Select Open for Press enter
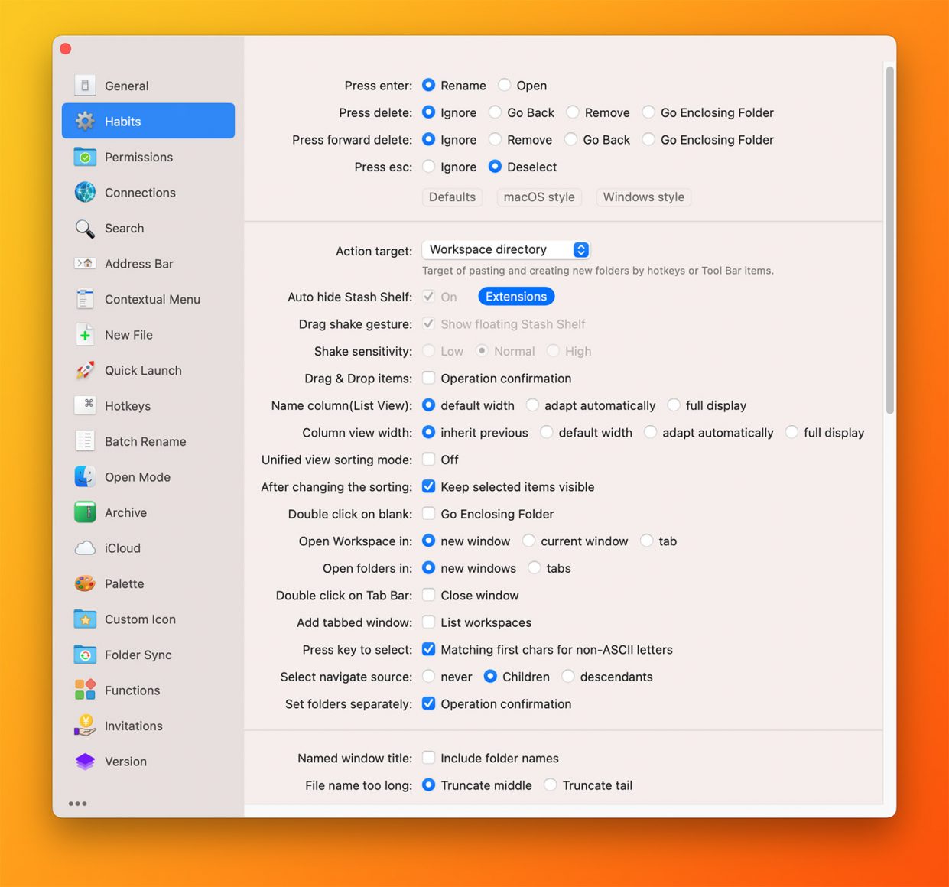This screenshot has width=949, height=887. pos(505,85)
